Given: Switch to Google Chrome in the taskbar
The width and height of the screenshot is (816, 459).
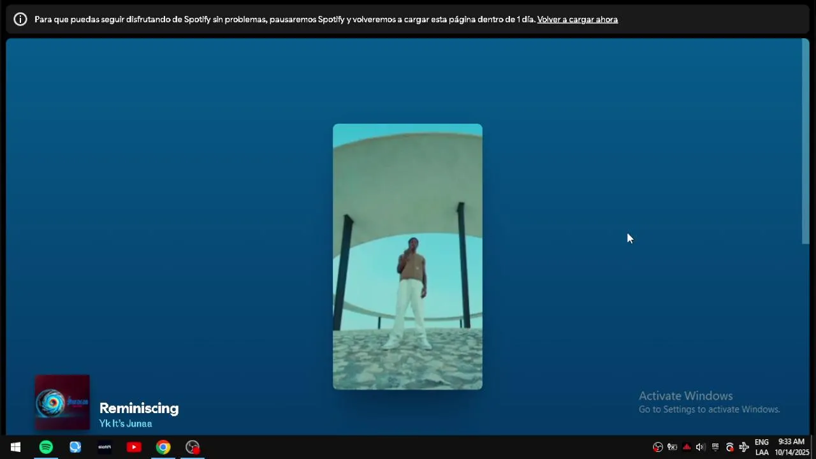Looking at the screenshot, I should coord(163,447).
